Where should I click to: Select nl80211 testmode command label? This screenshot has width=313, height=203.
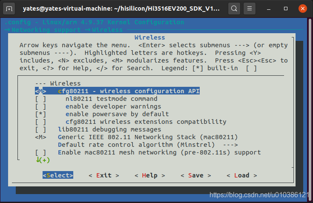click(112, 99)
